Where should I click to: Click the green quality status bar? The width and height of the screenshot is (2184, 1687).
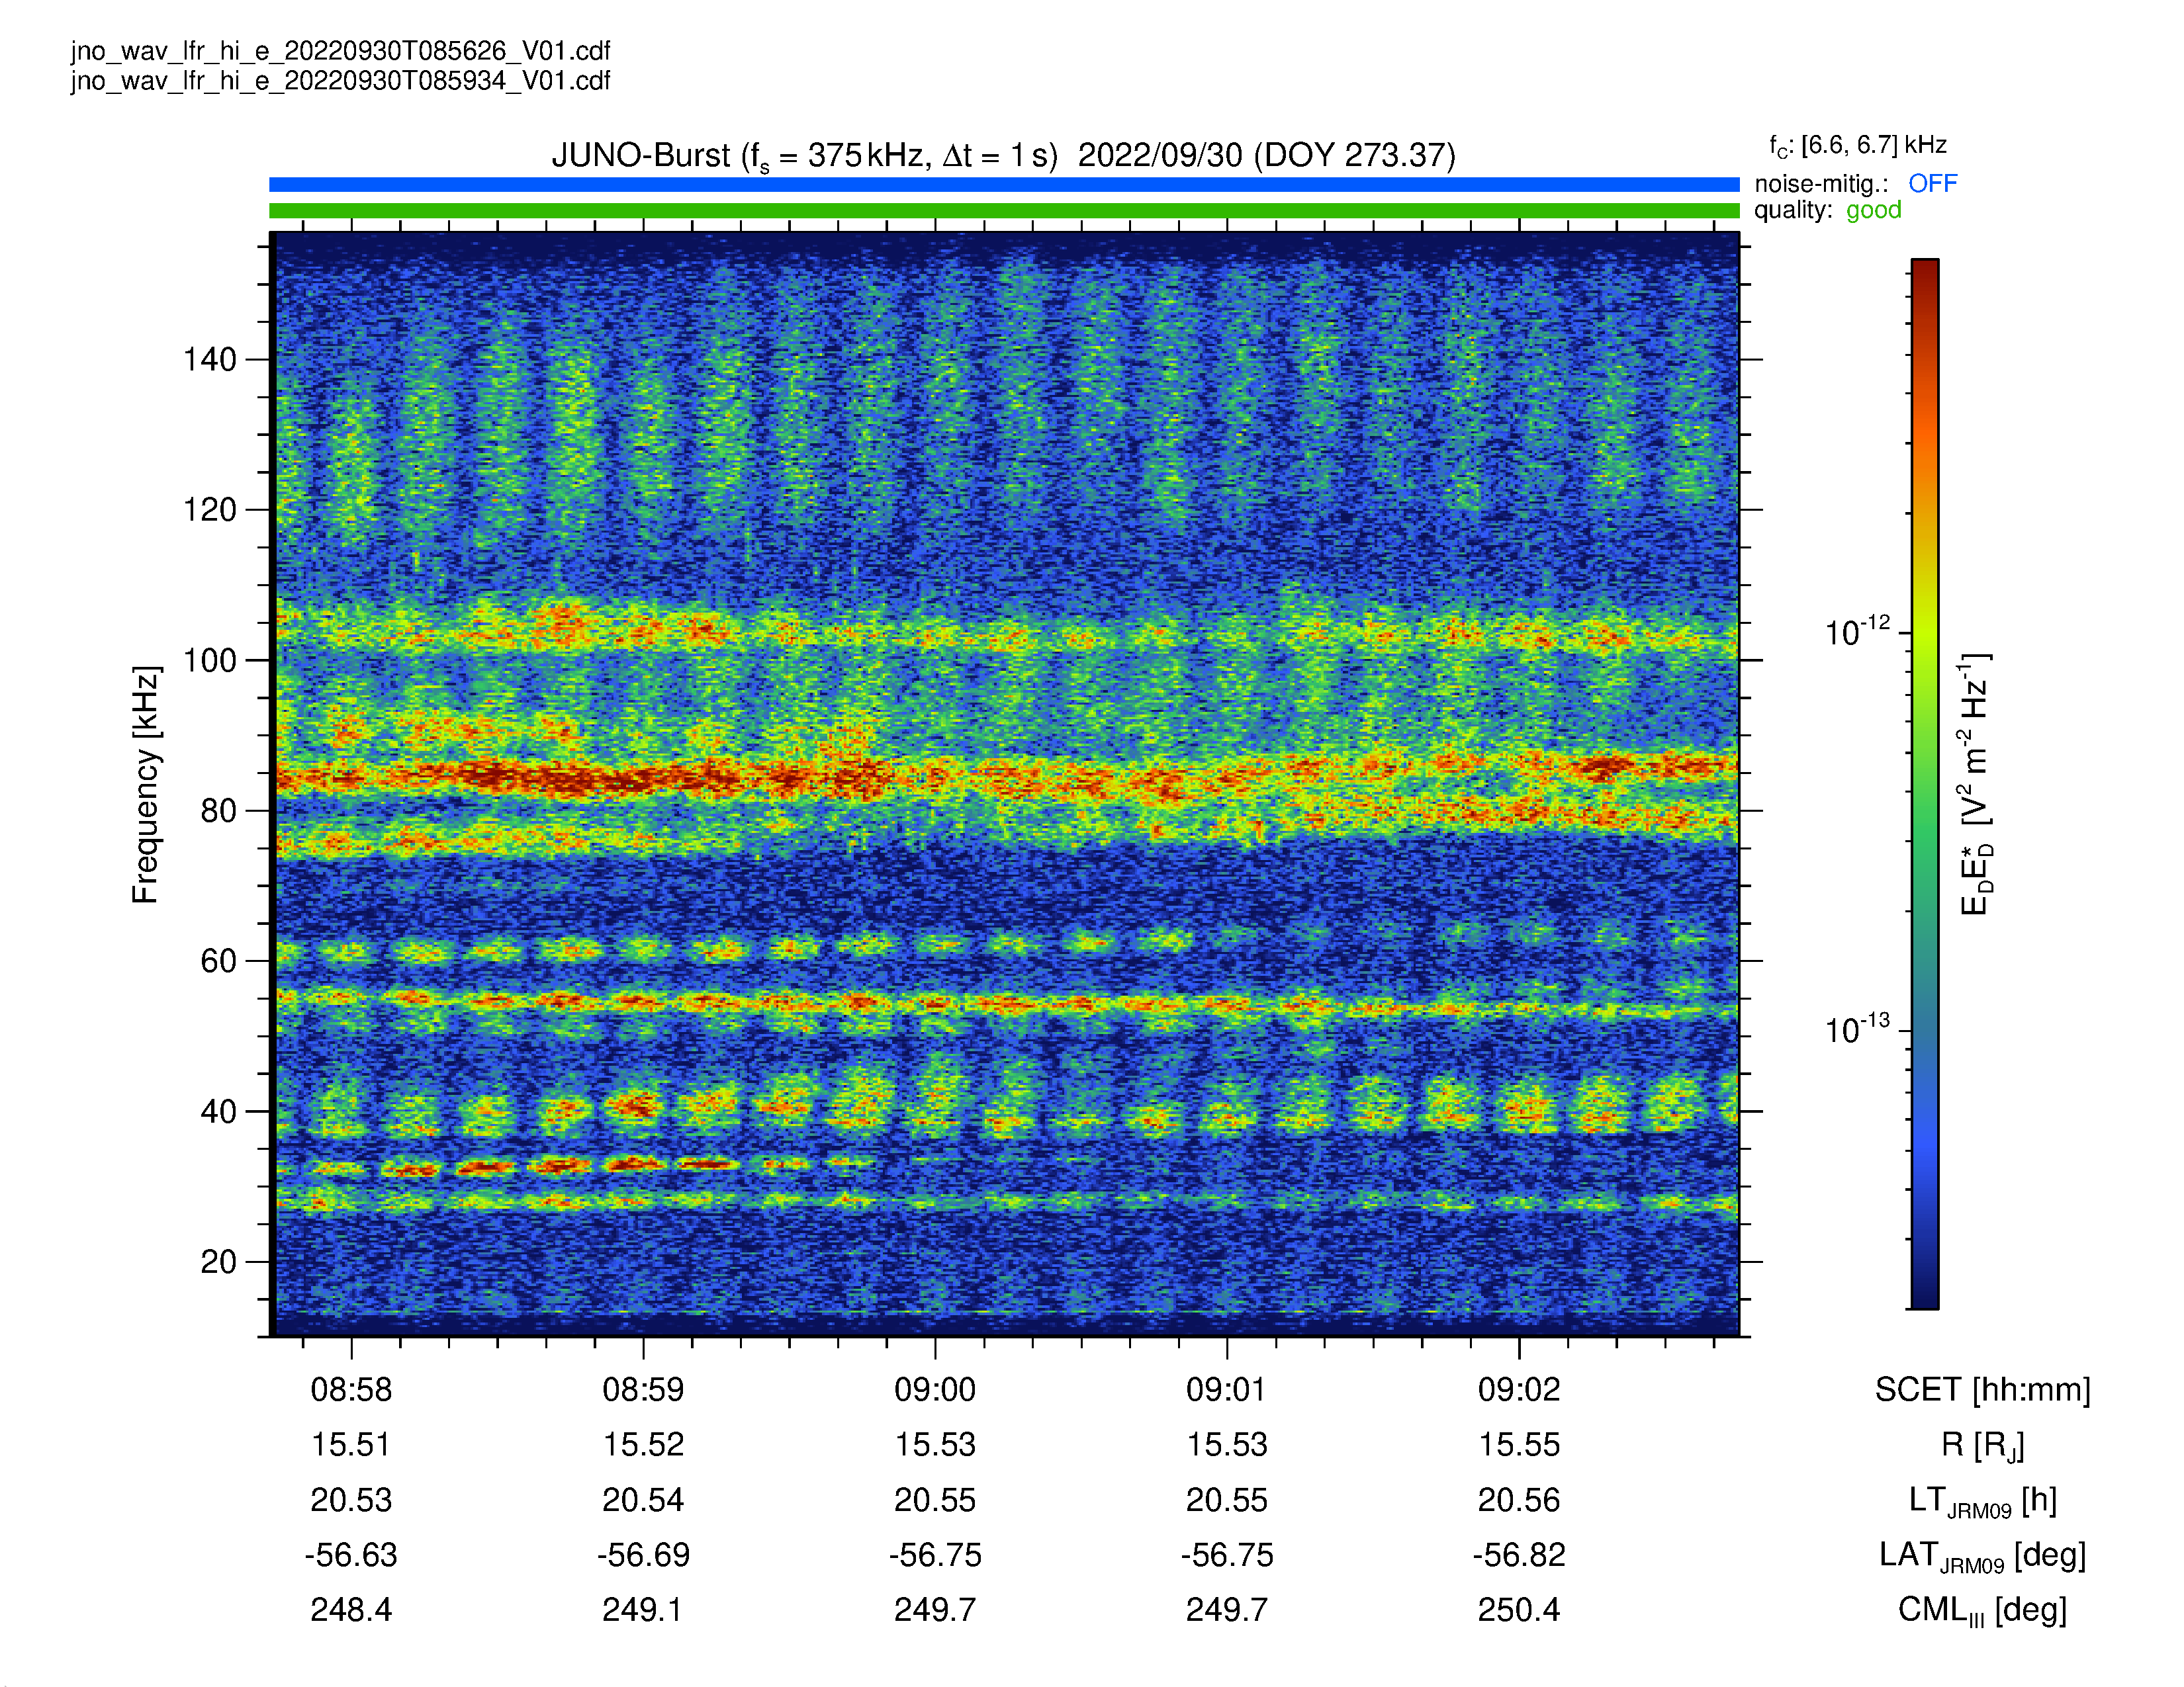(1004, 211)
